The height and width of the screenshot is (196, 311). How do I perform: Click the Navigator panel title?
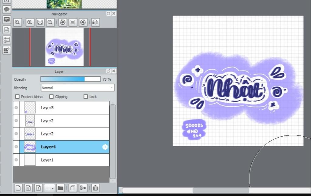pyautogui.click(x=59, y=14)
